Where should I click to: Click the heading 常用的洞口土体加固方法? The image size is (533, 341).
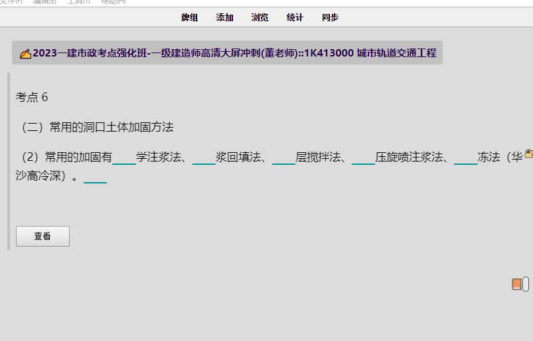point(112,127)
